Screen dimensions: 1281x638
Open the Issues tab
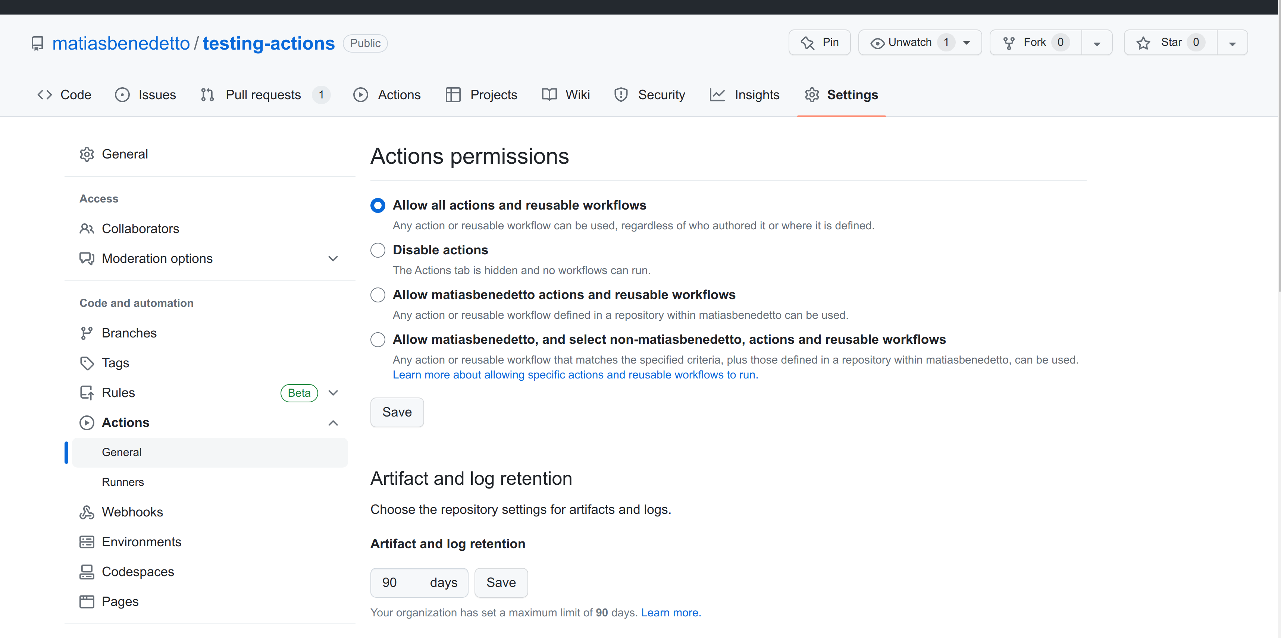point(145,94)
